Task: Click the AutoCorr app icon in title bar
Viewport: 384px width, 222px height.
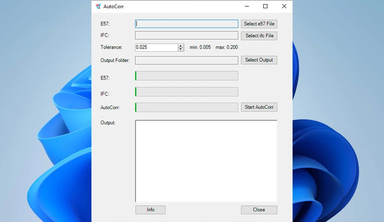Action: tap(98, 6)
